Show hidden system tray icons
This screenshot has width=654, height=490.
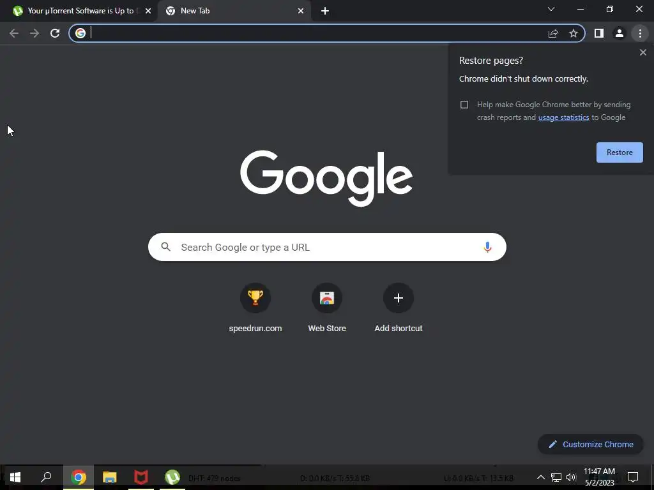540,477
